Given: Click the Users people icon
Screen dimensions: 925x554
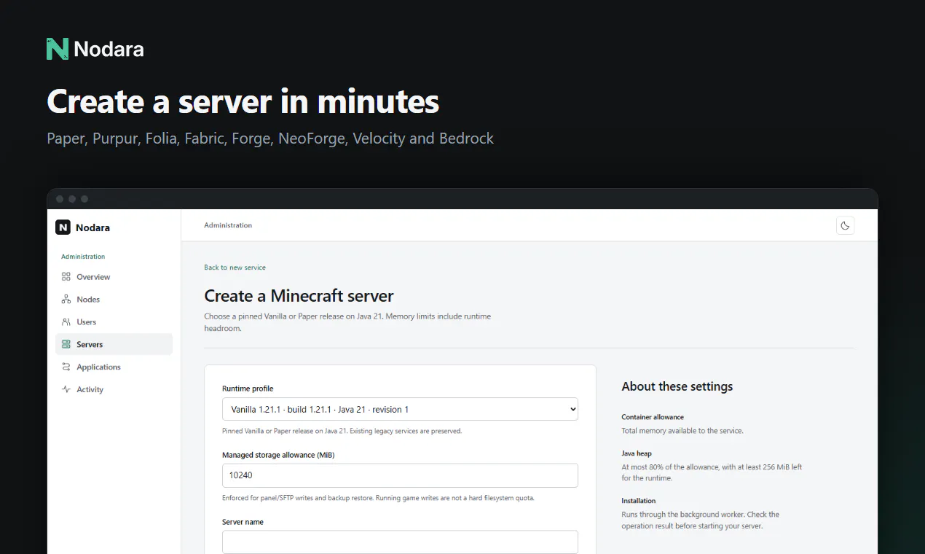Looking at the screenshot, I should [66, 322].
